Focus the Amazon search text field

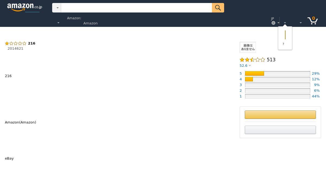136,8
